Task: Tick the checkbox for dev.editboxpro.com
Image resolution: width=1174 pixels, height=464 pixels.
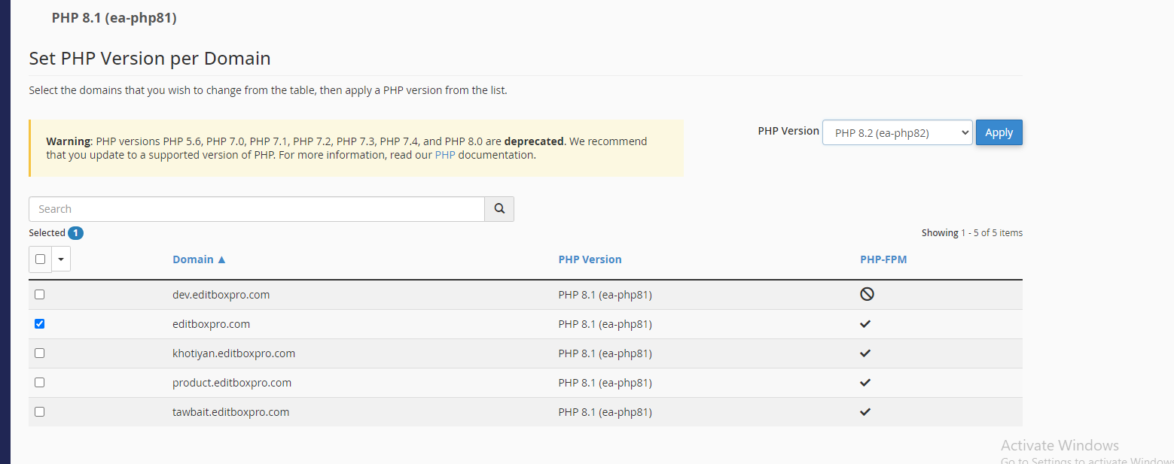Action: (40, 295)
